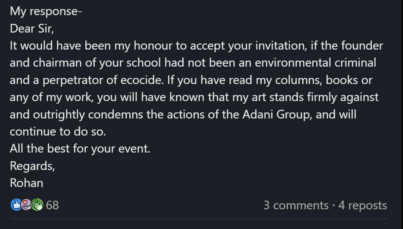403x229 pixels.
Task: Open the 68 reactions count
Action: 52,205
